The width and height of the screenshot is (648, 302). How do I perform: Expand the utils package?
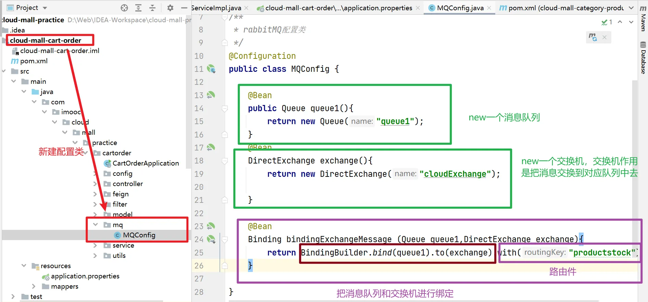tap(96, 255)
